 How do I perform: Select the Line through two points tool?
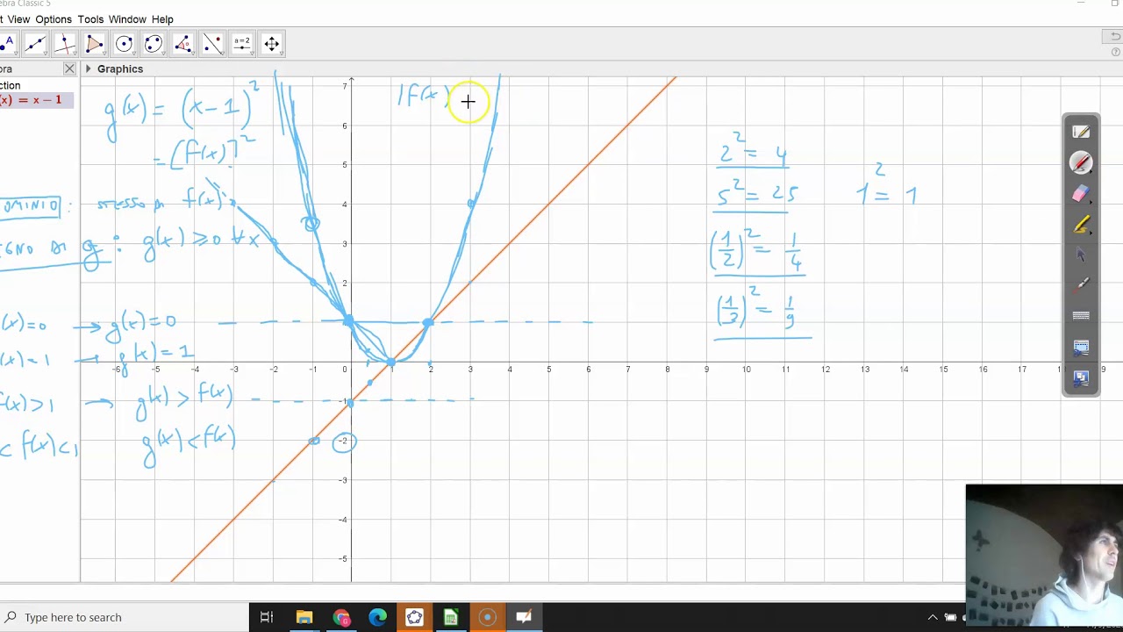click(x=35, y=43)
